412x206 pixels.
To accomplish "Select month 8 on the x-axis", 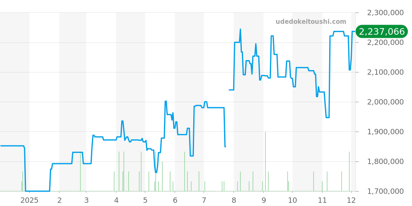I will coord(234,200).
